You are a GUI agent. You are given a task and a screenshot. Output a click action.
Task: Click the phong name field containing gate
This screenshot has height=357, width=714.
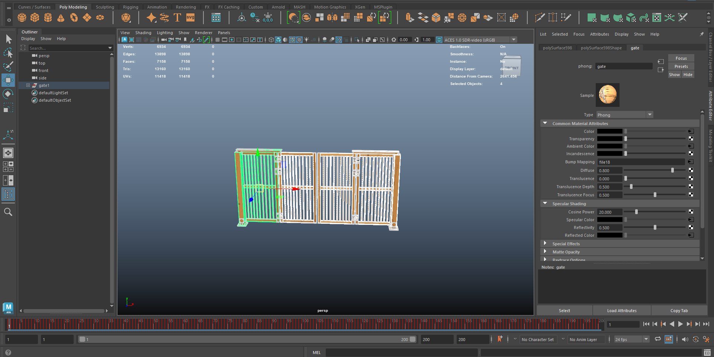pyautogui.click(x=624, y=66)
